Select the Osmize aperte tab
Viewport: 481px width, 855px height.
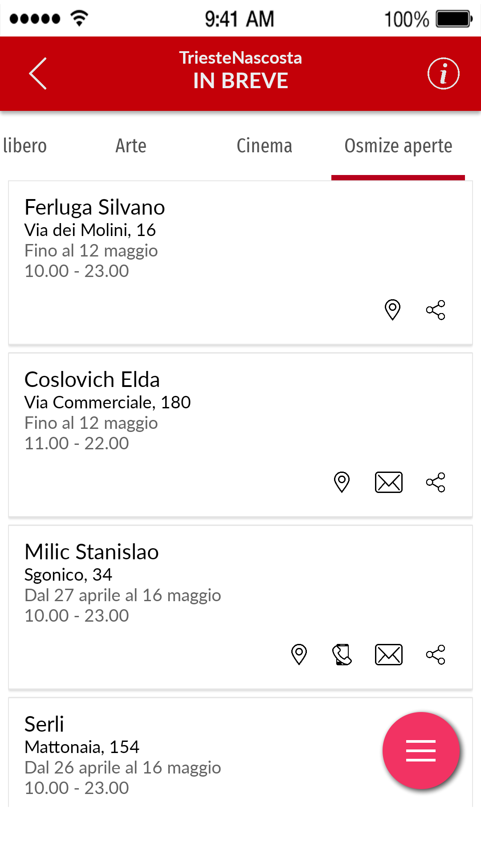point(398,146)
